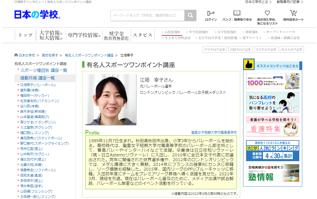This screenshot has width=317, height=199.
Task: Follow 高校を探す breadcrumb link
Action: [50, 55]
